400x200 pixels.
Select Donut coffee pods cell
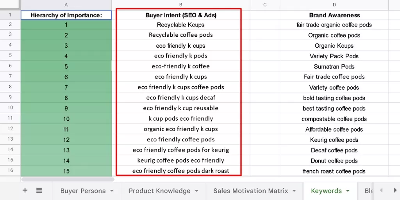[x=334, y=161]
